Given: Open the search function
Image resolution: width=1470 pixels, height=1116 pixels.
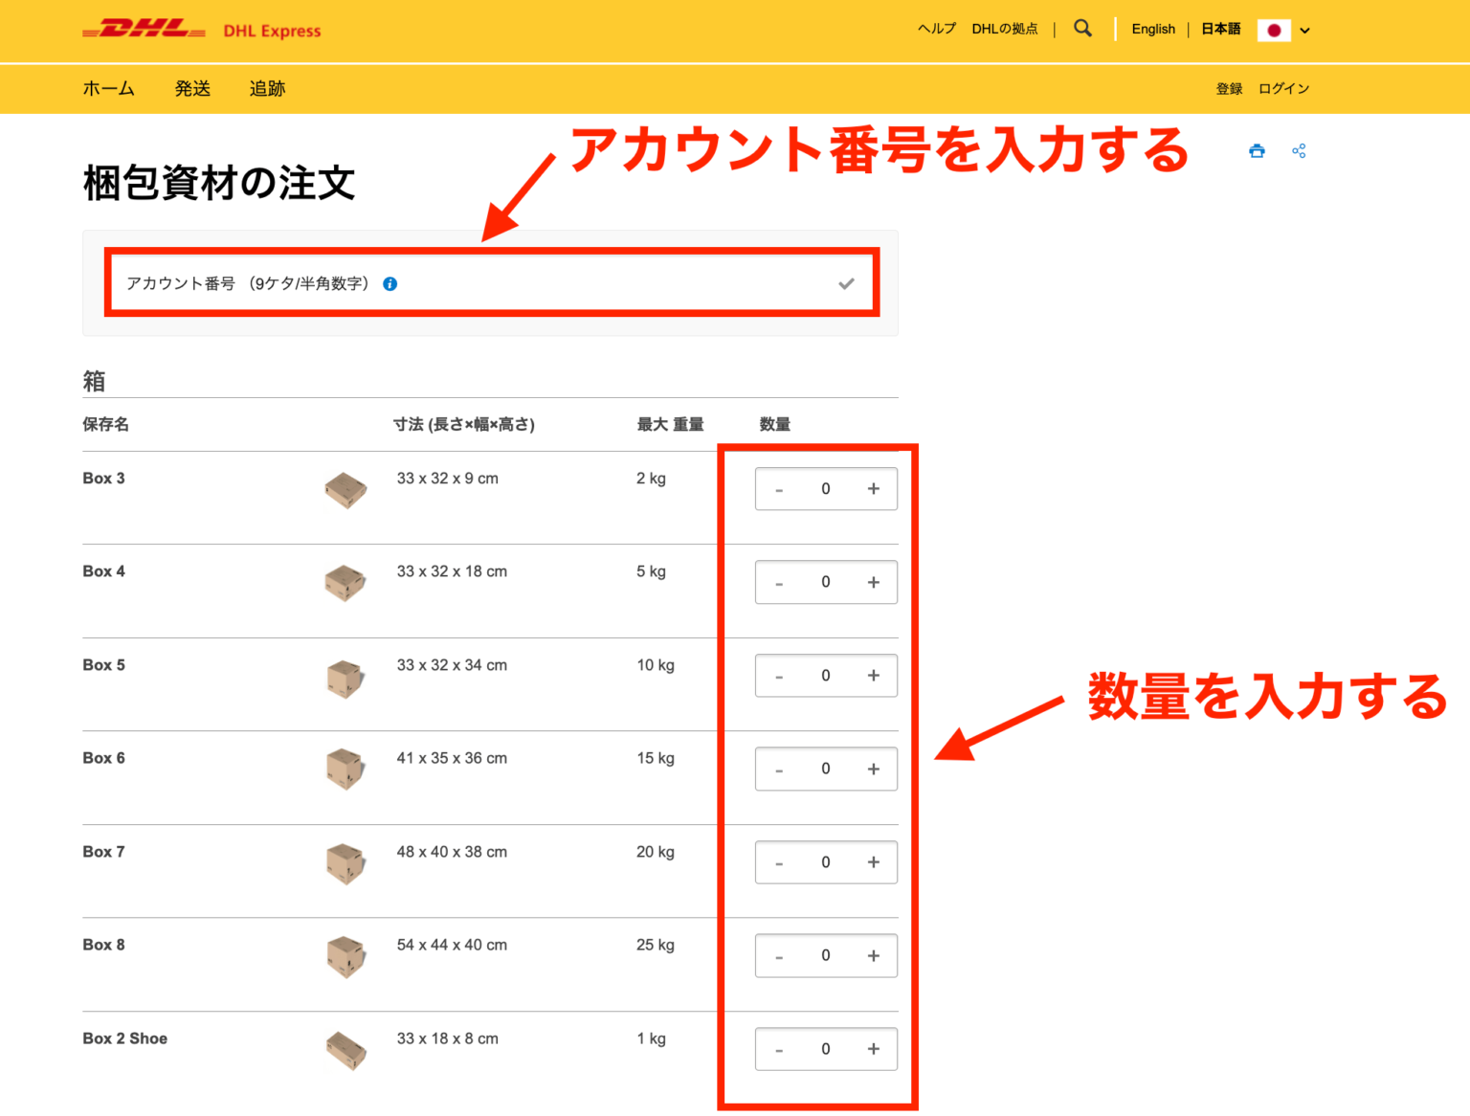Looking at the screenshot, I should pos(1081,29).
